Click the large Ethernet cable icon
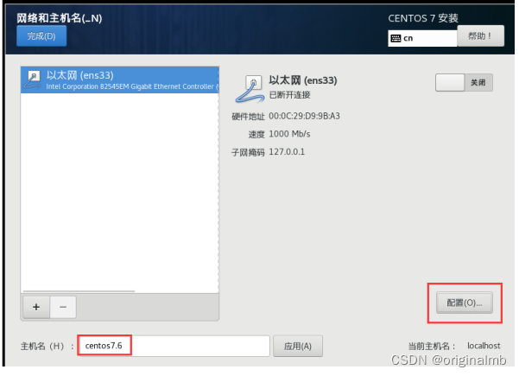 click(250, 88)
